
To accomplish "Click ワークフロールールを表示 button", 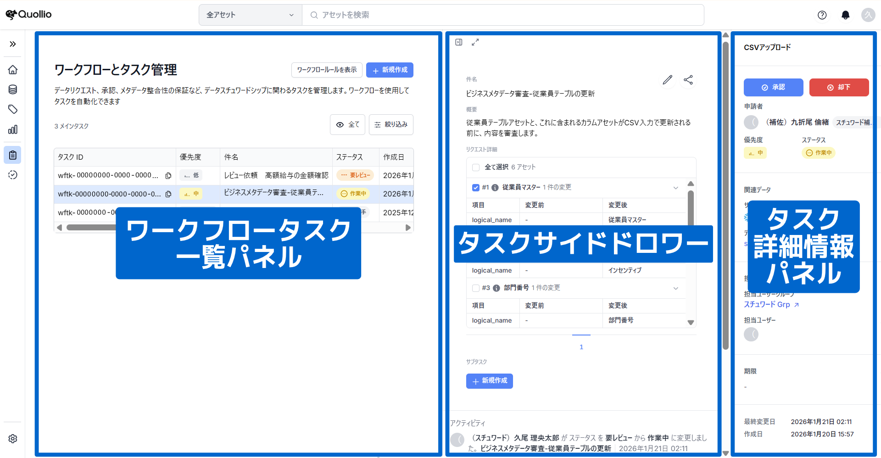I will [x=327, y=70].
